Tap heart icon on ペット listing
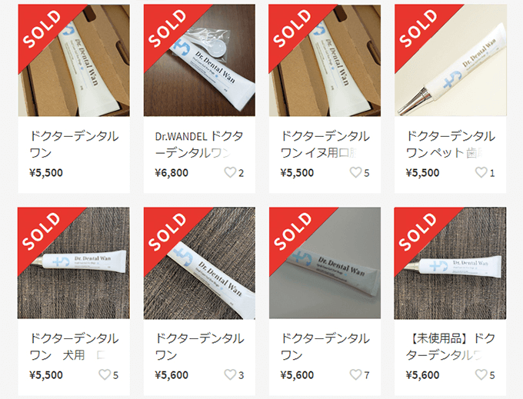The image size is (523, 399). (x=481, y=172)
